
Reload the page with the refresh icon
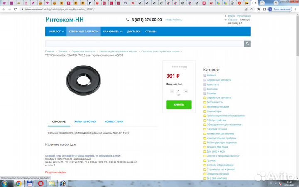(x=15, y=9)
